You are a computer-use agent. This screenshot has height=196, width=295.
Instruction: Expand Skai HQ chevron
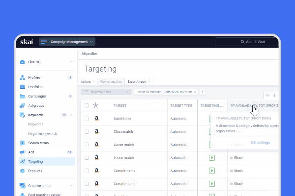pos(71,62)
